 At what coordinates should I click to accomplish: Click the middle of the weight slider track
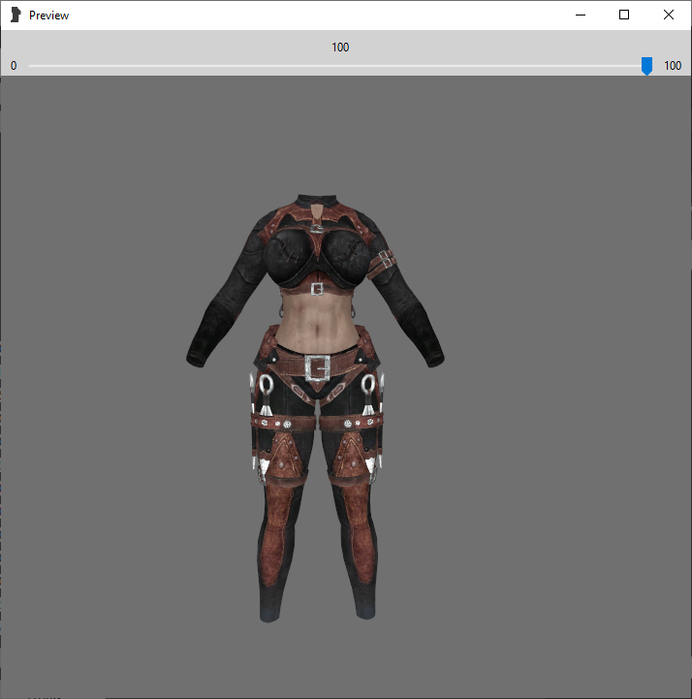click(340, 66)
